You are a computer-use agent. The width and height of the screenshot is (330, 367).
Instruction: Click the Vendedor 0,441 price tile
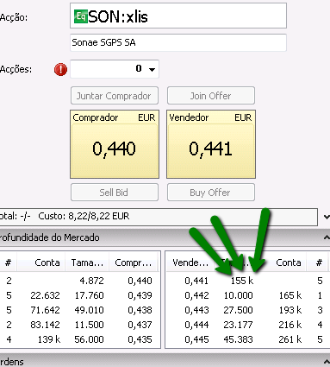coord(211,144)
